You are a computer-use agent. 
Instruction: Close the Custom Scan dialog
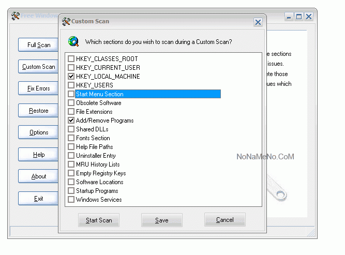pyautogui.click(x=258, y=22)
